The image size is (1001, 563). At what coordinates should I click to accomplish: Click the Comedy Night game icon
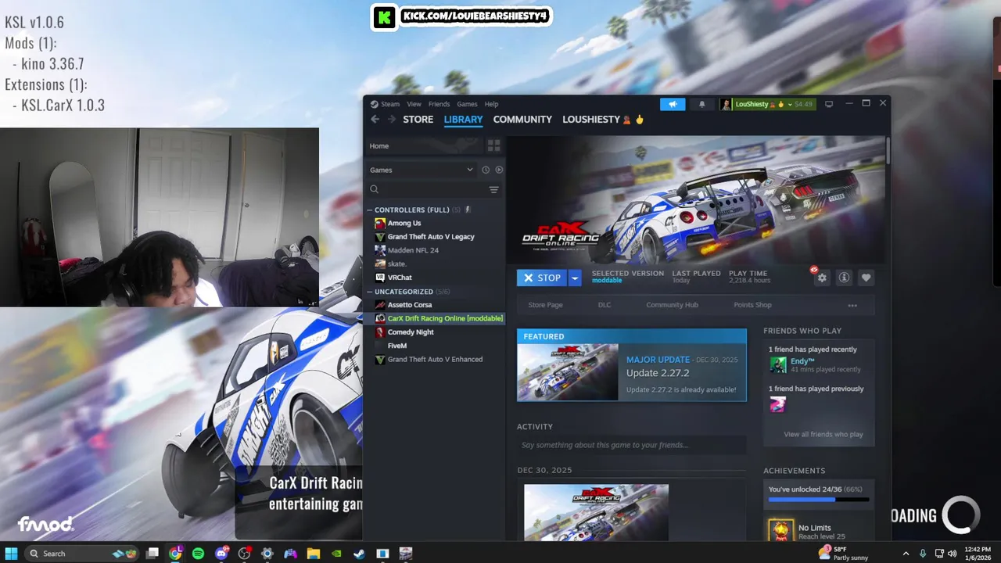point(380,332)
